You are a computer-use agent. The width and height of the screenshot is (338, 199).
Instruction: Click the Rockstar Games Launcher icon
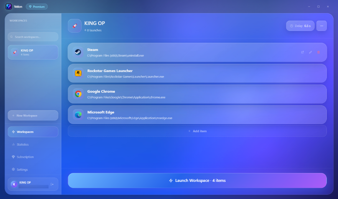(x=78, y=73)
